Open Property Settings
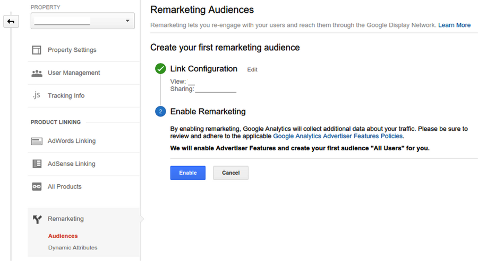The width and height of the screenshot is (478, 261). (72, 50)
